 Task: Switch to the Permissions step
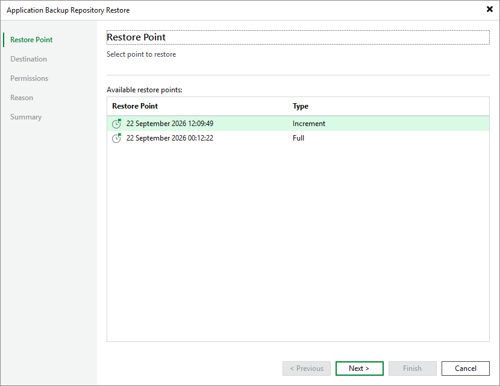point(30,78)
